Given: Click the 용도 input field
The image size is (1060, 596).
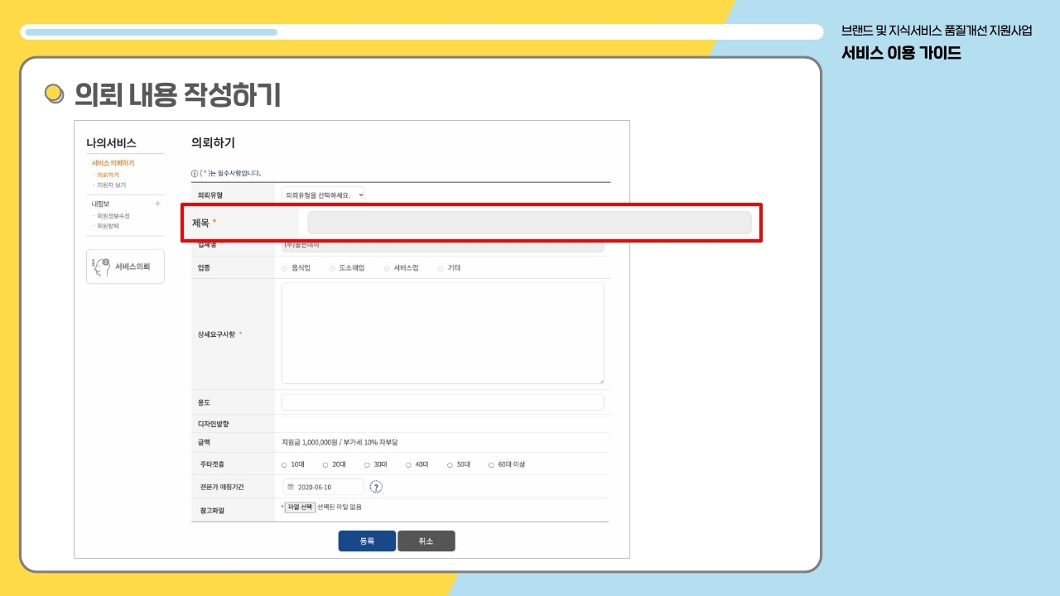Looking at the screenshot, I should [443, 402].
